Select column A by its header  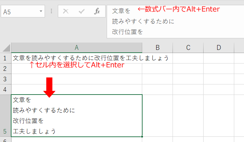coord(76,47)
